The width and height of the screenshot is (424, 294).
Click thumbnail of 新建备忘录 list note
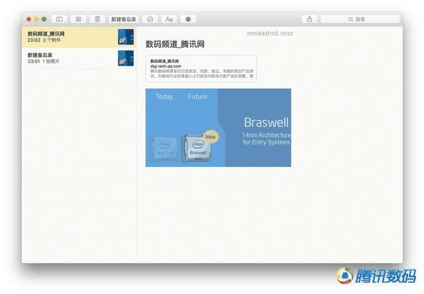(x=126, y=58)
